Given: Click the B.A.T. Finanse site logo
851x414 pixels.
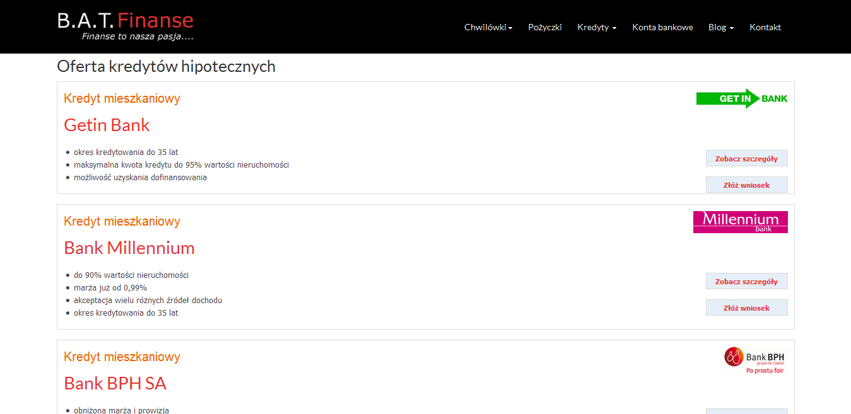Looking at the screenshot, I should click(125, 26).
